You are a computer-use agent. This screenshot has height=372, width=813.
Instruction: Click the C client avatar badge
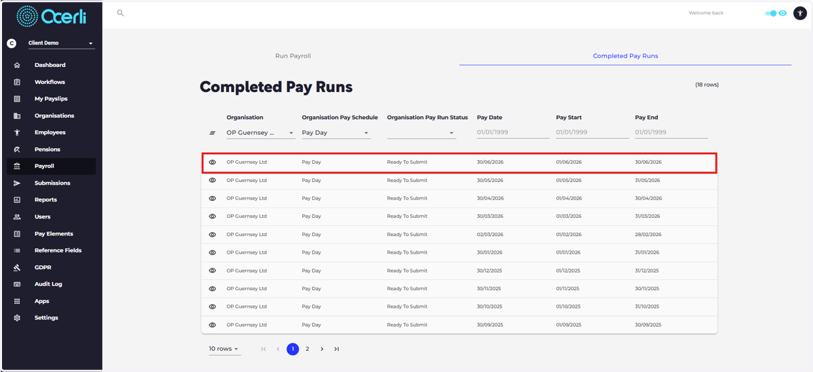11,43
